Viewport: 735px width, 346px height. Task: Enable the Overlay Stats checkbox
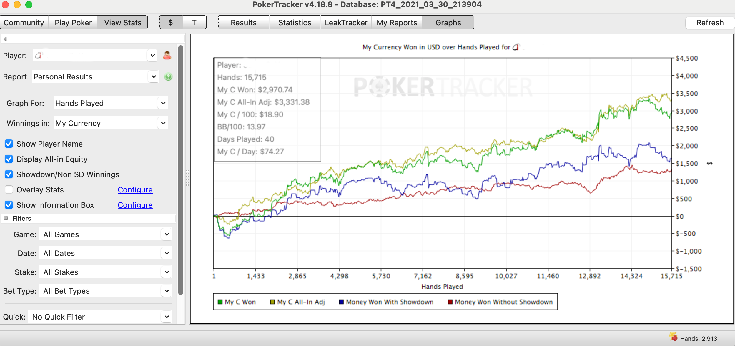9,189
